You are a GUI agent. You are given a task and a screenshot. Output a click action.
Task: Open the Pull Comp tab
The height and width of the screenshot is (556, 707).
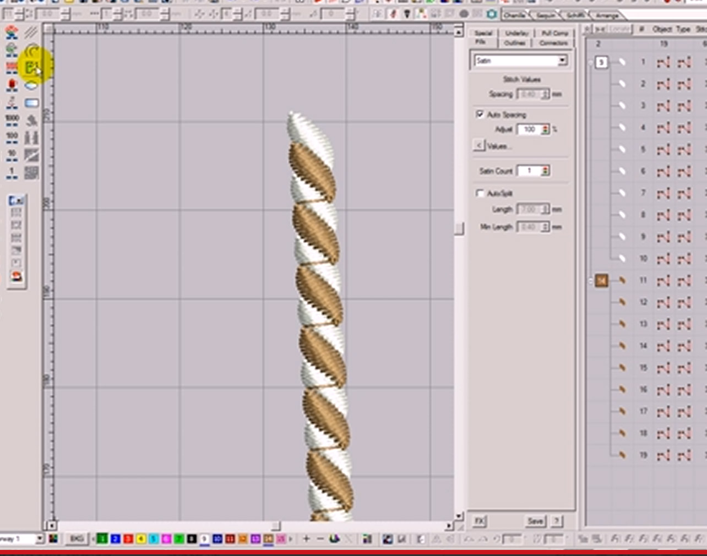pyautogui.click(x=554, y=34)
